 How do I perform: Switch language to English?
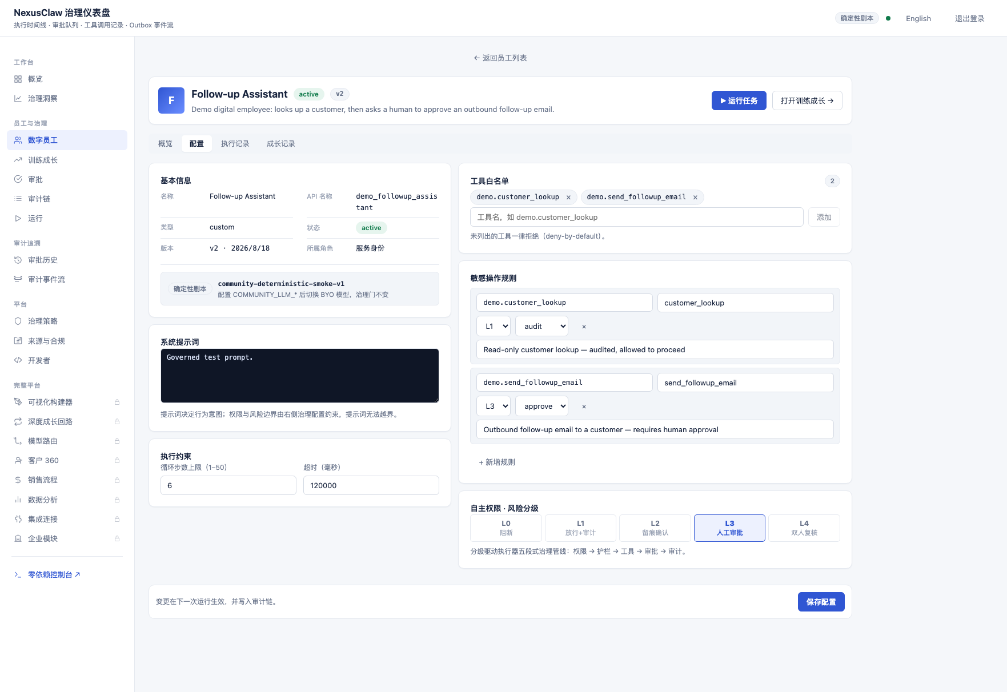point(918,19)
